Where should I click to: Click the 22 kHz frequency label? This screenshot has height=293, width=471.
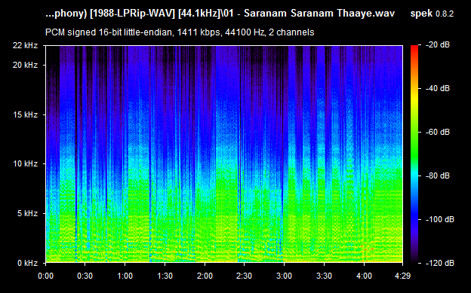pyautogui.click(x=25, y=46)
